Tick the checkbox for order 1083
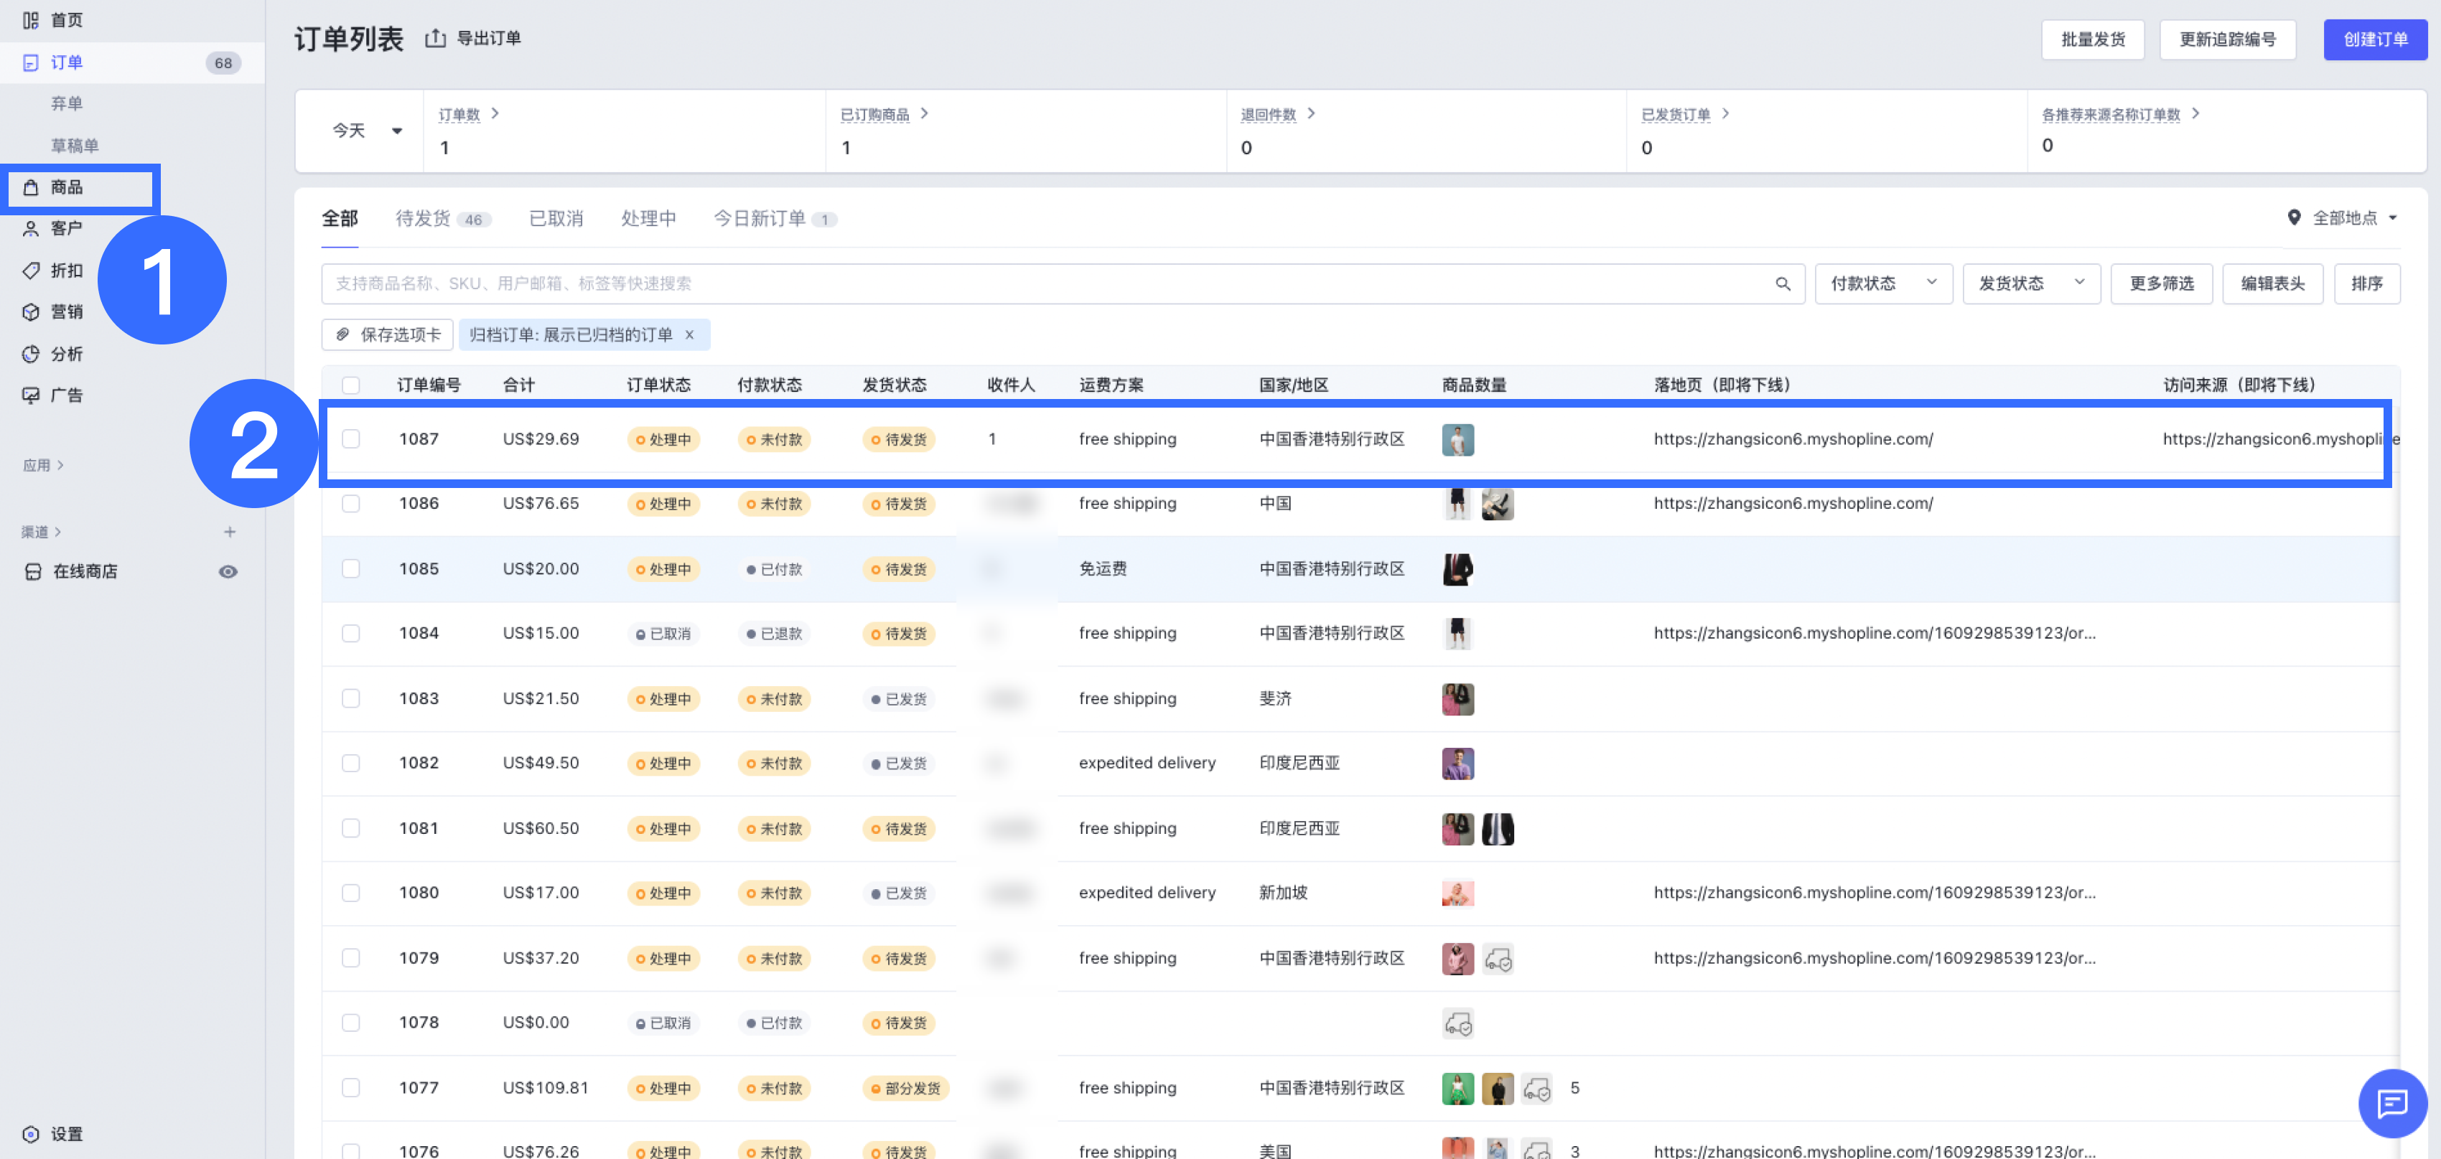Image resolution: width=2441 pixels, height=1159 pixels. 350,699
